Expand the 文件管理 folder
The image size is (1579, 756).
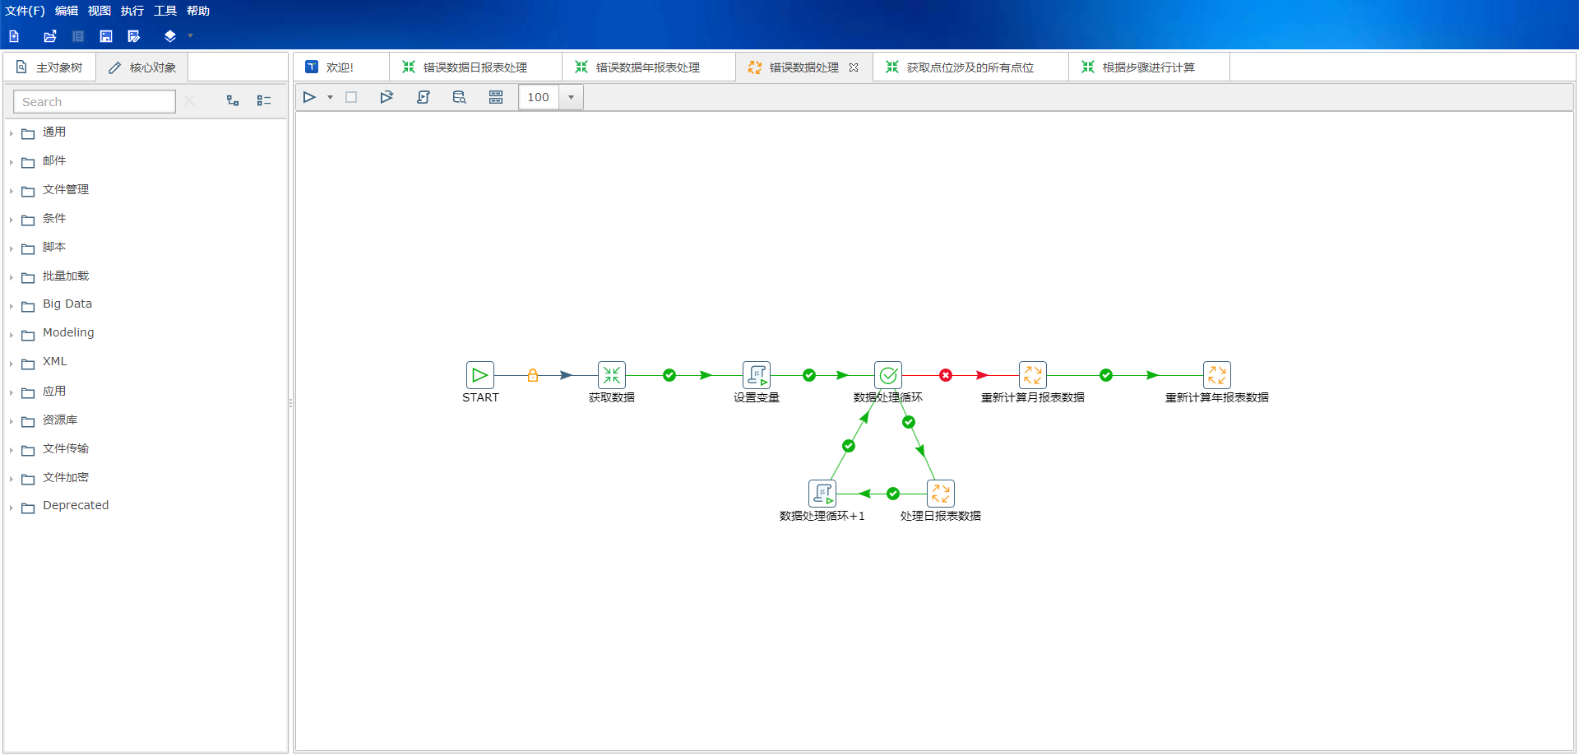click(x=12, y=191)
